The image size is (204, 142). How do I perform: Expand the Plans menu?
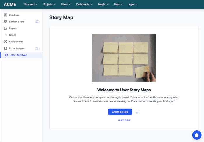click(x=118, y=4)
